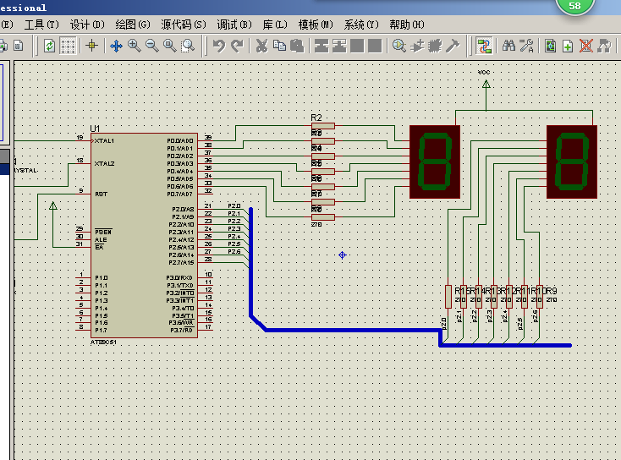Click the Block Move icon
The height and width of the screenshot is (460, 621).
[339, 46]
